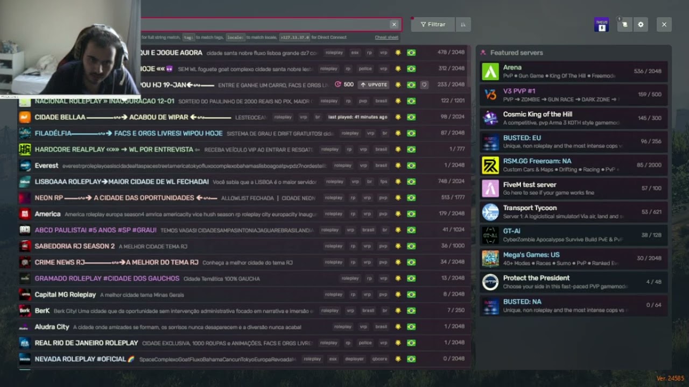Click Brazil flag on Everest row
The height and width of the screenshot is (387, 689).
(411, 166)
